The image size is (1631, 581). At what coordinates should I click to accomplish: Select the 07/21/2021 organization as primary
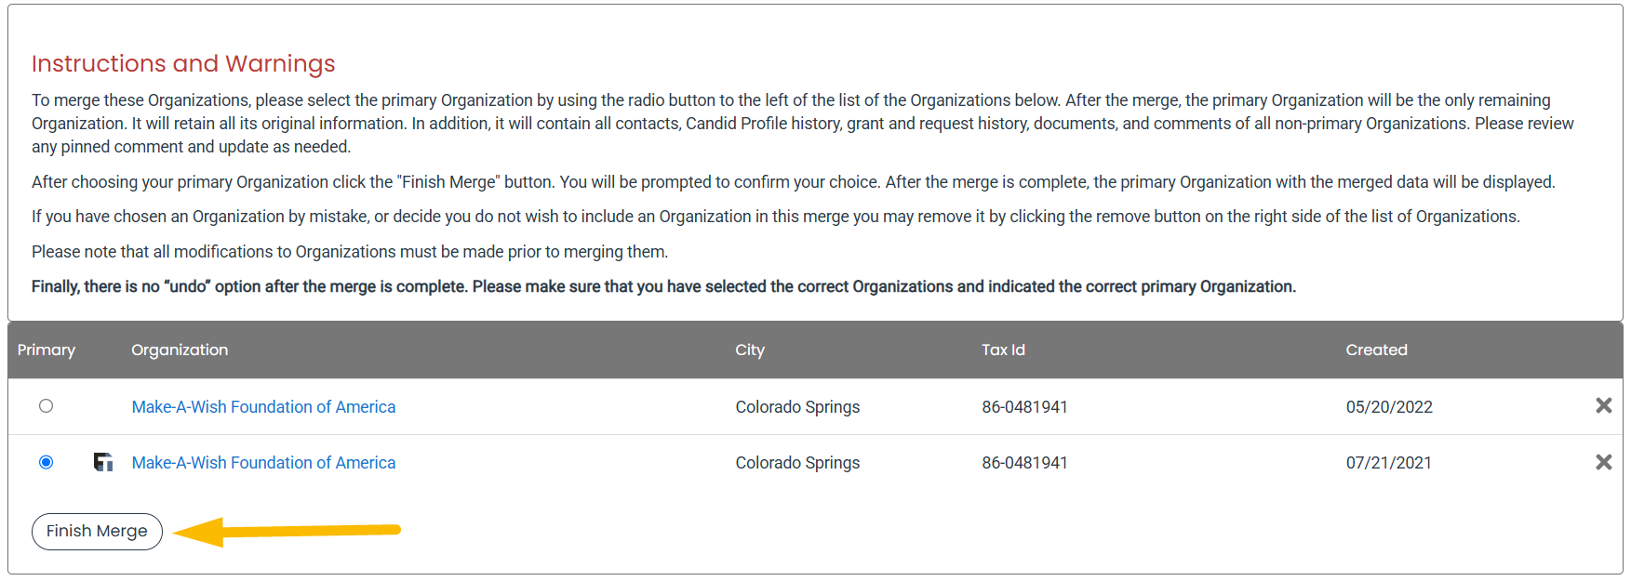click(x=46, y=462)
